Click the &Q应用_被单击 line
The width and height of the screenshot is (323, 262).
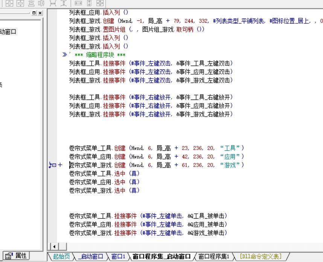[148, 224]
